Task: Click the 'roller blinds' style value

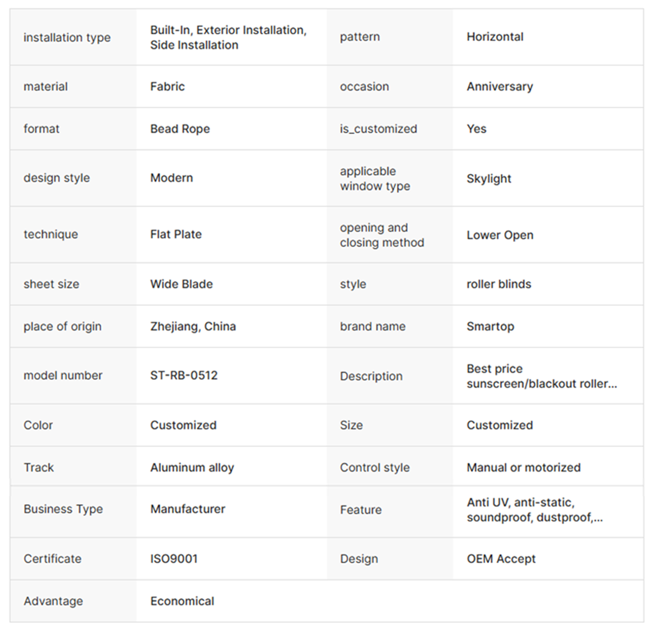Action: click(499, 284)
